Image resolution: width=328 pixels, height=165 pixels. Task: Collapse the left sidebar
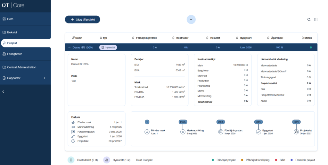pyautogui.click(x=3, y=92)
